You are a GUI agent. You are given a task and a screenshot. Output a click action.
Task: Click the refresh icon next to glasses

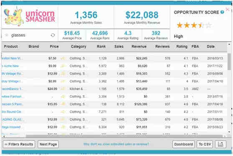[x=53, y=35]
